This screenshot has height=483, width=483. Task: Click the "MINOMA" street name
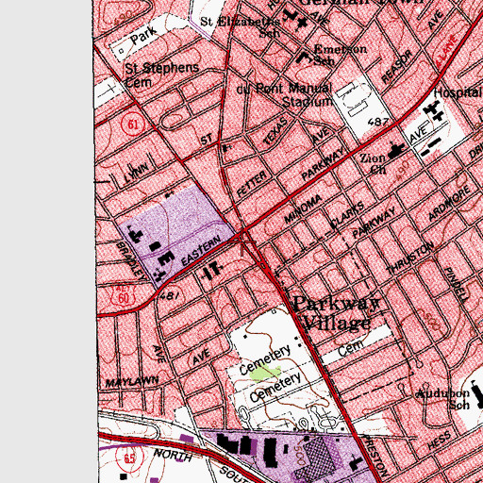303,208
